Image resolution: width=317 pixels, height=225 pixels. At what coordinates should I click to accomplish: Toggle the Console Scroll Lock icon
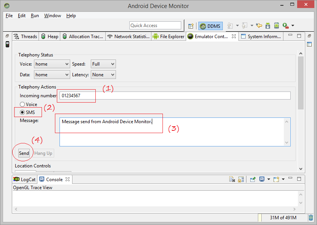coord(241,179)
